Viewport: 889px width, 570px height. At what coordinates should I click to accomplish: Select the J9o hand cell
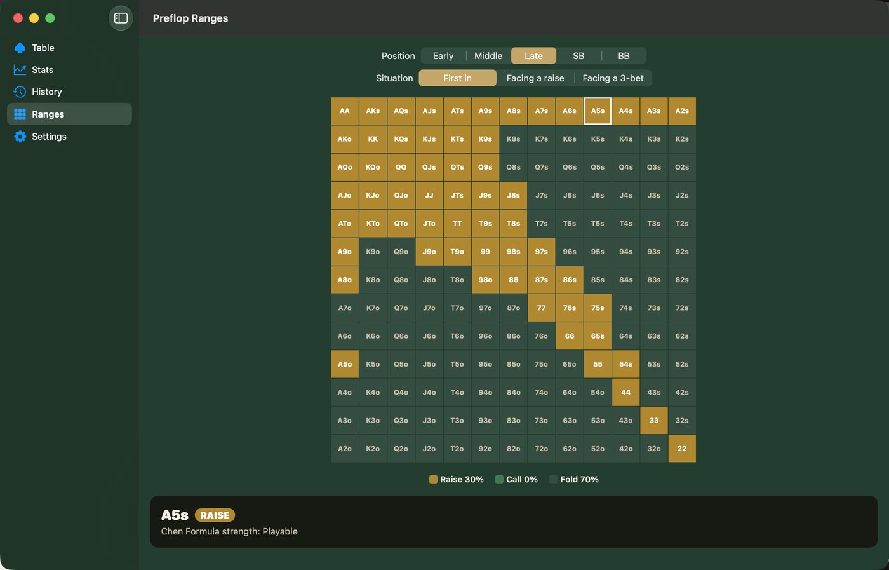(429, 252)
